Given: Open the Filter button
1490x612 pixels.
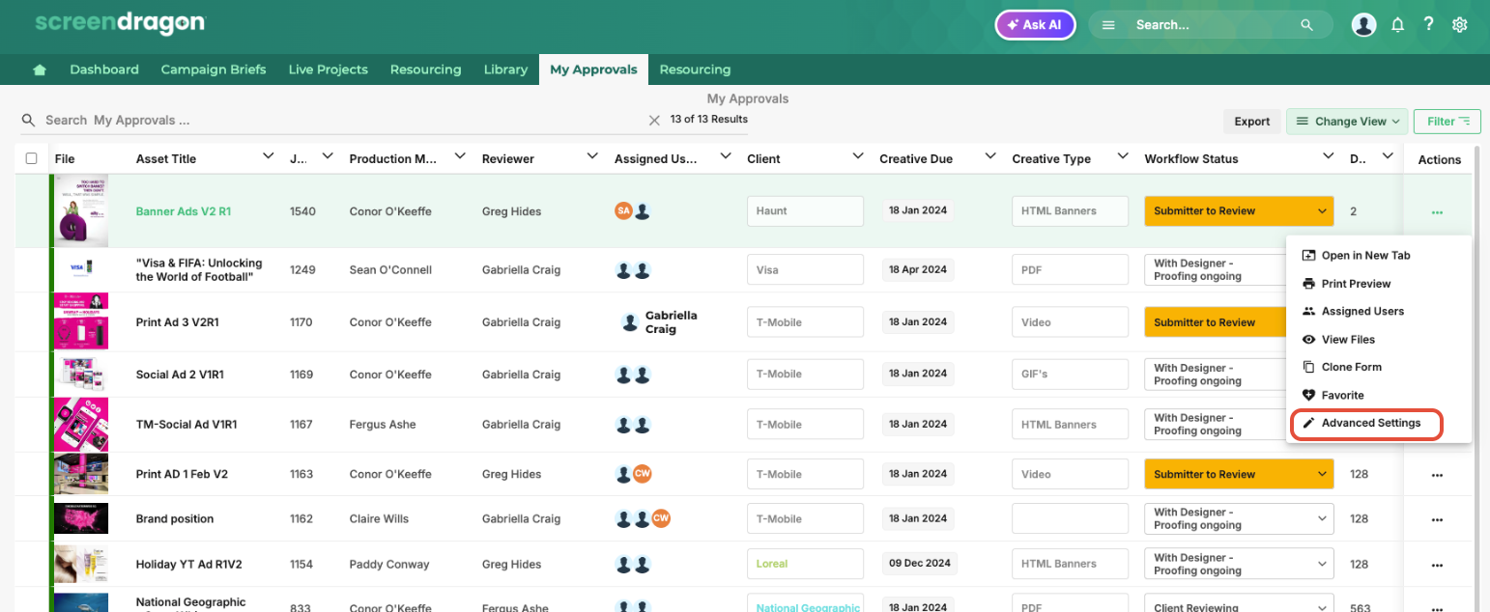Looking at the screenshot, I should 1447,121.
